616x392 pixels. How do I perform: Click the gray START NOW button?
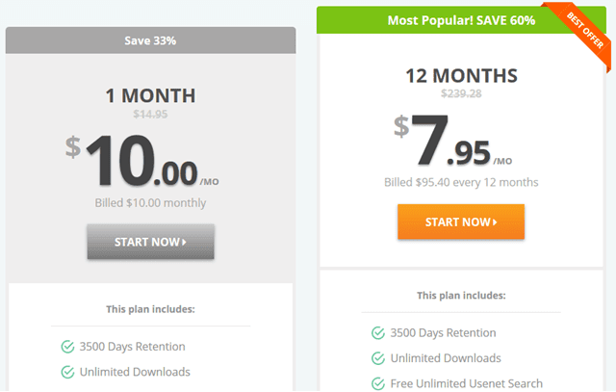[150, 242]
